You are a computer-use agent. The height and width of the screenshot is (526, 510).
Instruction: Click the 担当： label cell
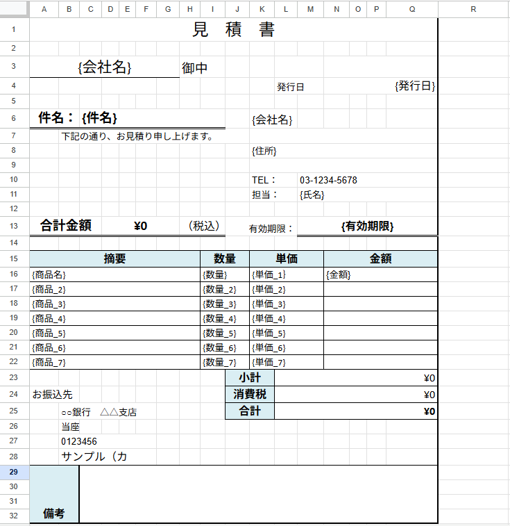[273, 195]
